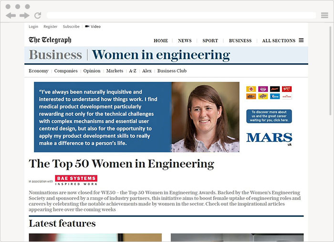This screenshot has height=242, width=334.
Task: Click the BAE Systems sponsor logo
Action: pyautogui.click(x=76, y=180)
